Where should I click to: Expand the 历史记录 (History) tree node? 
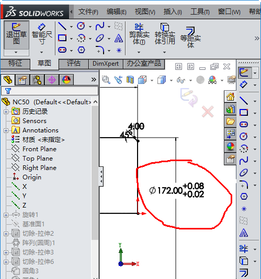[x=6, y=112]
